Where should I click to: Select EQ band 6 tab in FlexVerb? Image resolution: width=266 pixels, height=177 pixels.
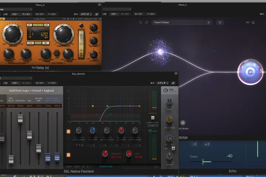click(137, 145)
